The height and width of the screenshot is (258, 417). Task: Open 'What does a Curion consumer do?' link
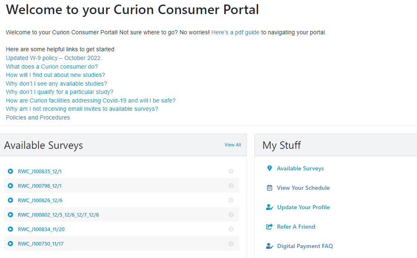click(52, 67)
